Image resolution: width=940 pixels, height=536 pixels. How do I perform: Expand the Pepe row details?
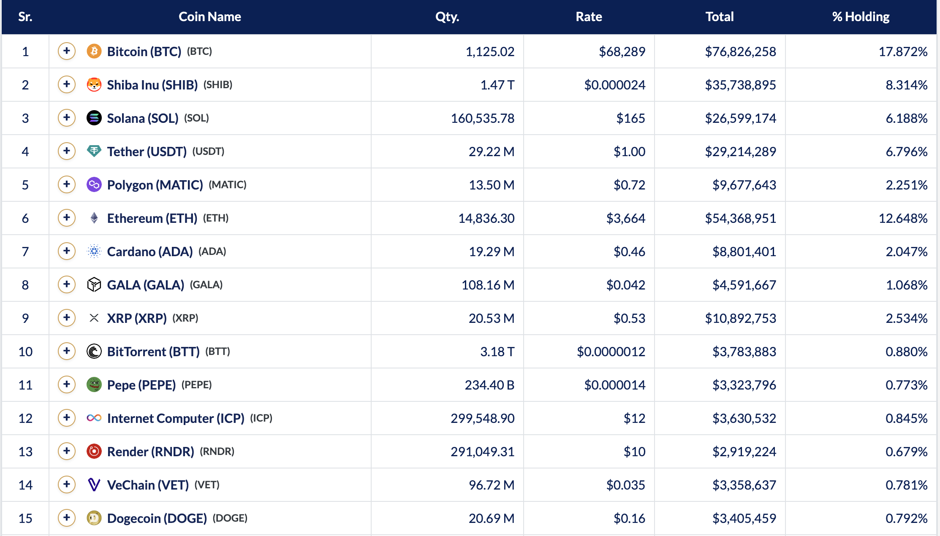coord(67,384)
